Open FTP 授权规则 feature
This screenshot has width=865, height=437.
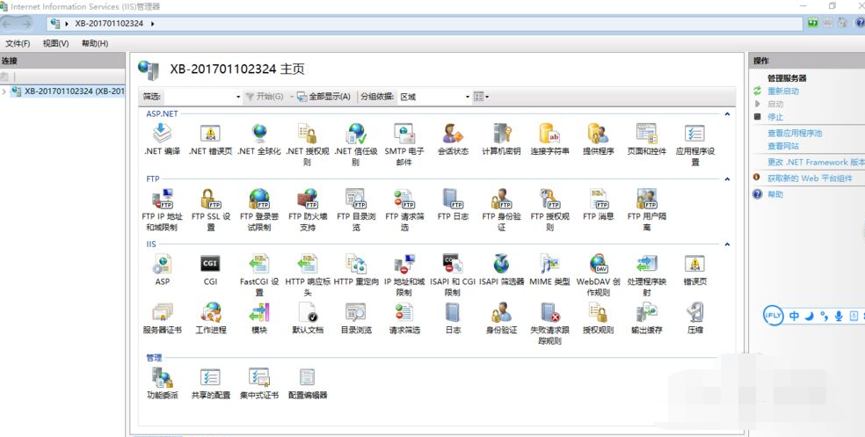[549, 209]
